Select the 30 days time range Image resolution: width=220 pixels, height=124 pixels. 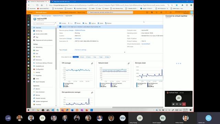coord(107,57)
